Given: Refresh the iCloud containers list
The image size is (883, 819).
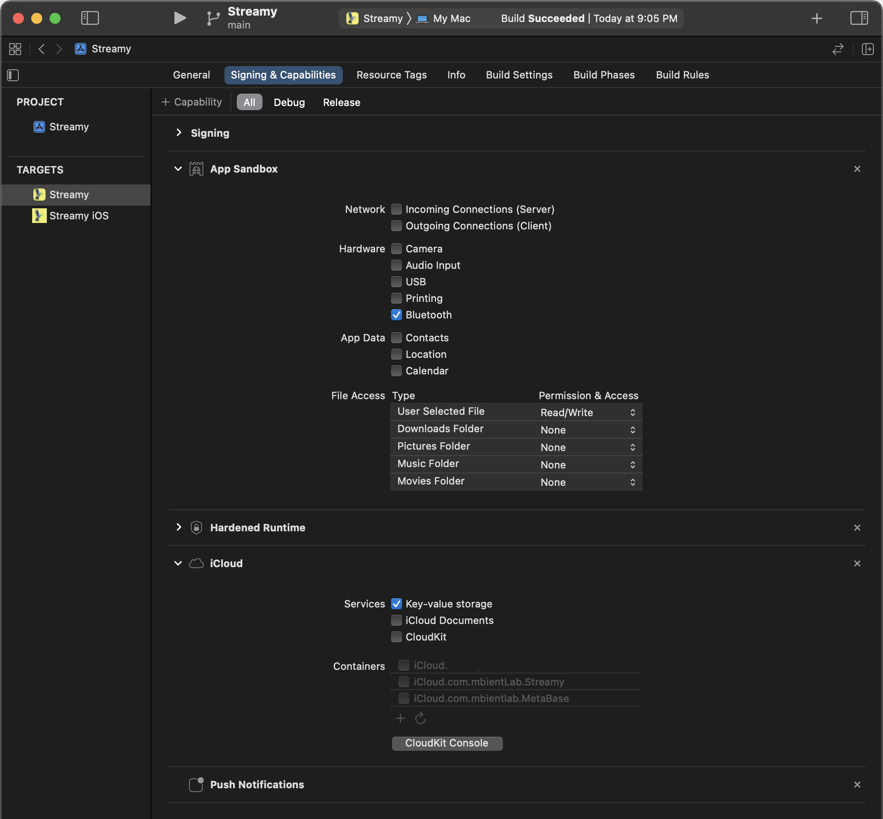Looking at the screenshot, I should click(420, 718).
